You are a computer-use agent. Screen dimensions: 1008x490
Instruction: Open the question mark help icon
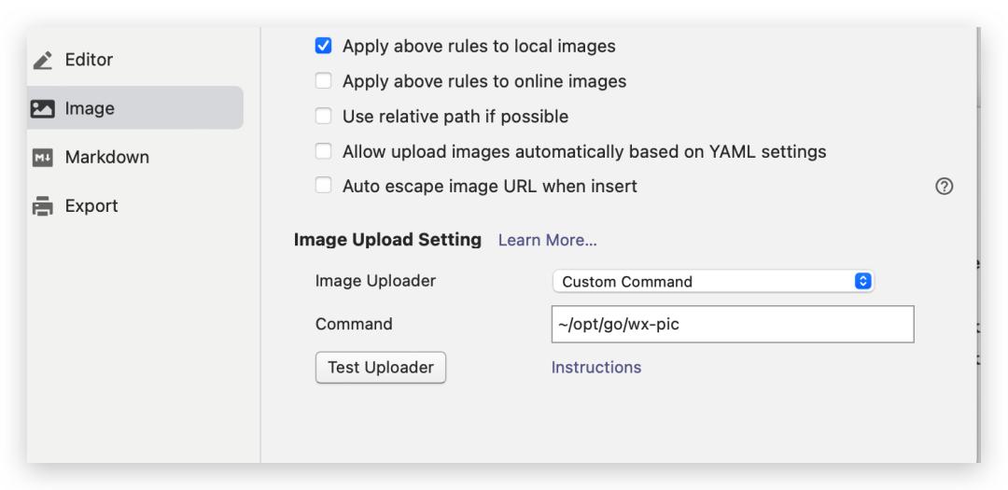(x=944, y=187)
